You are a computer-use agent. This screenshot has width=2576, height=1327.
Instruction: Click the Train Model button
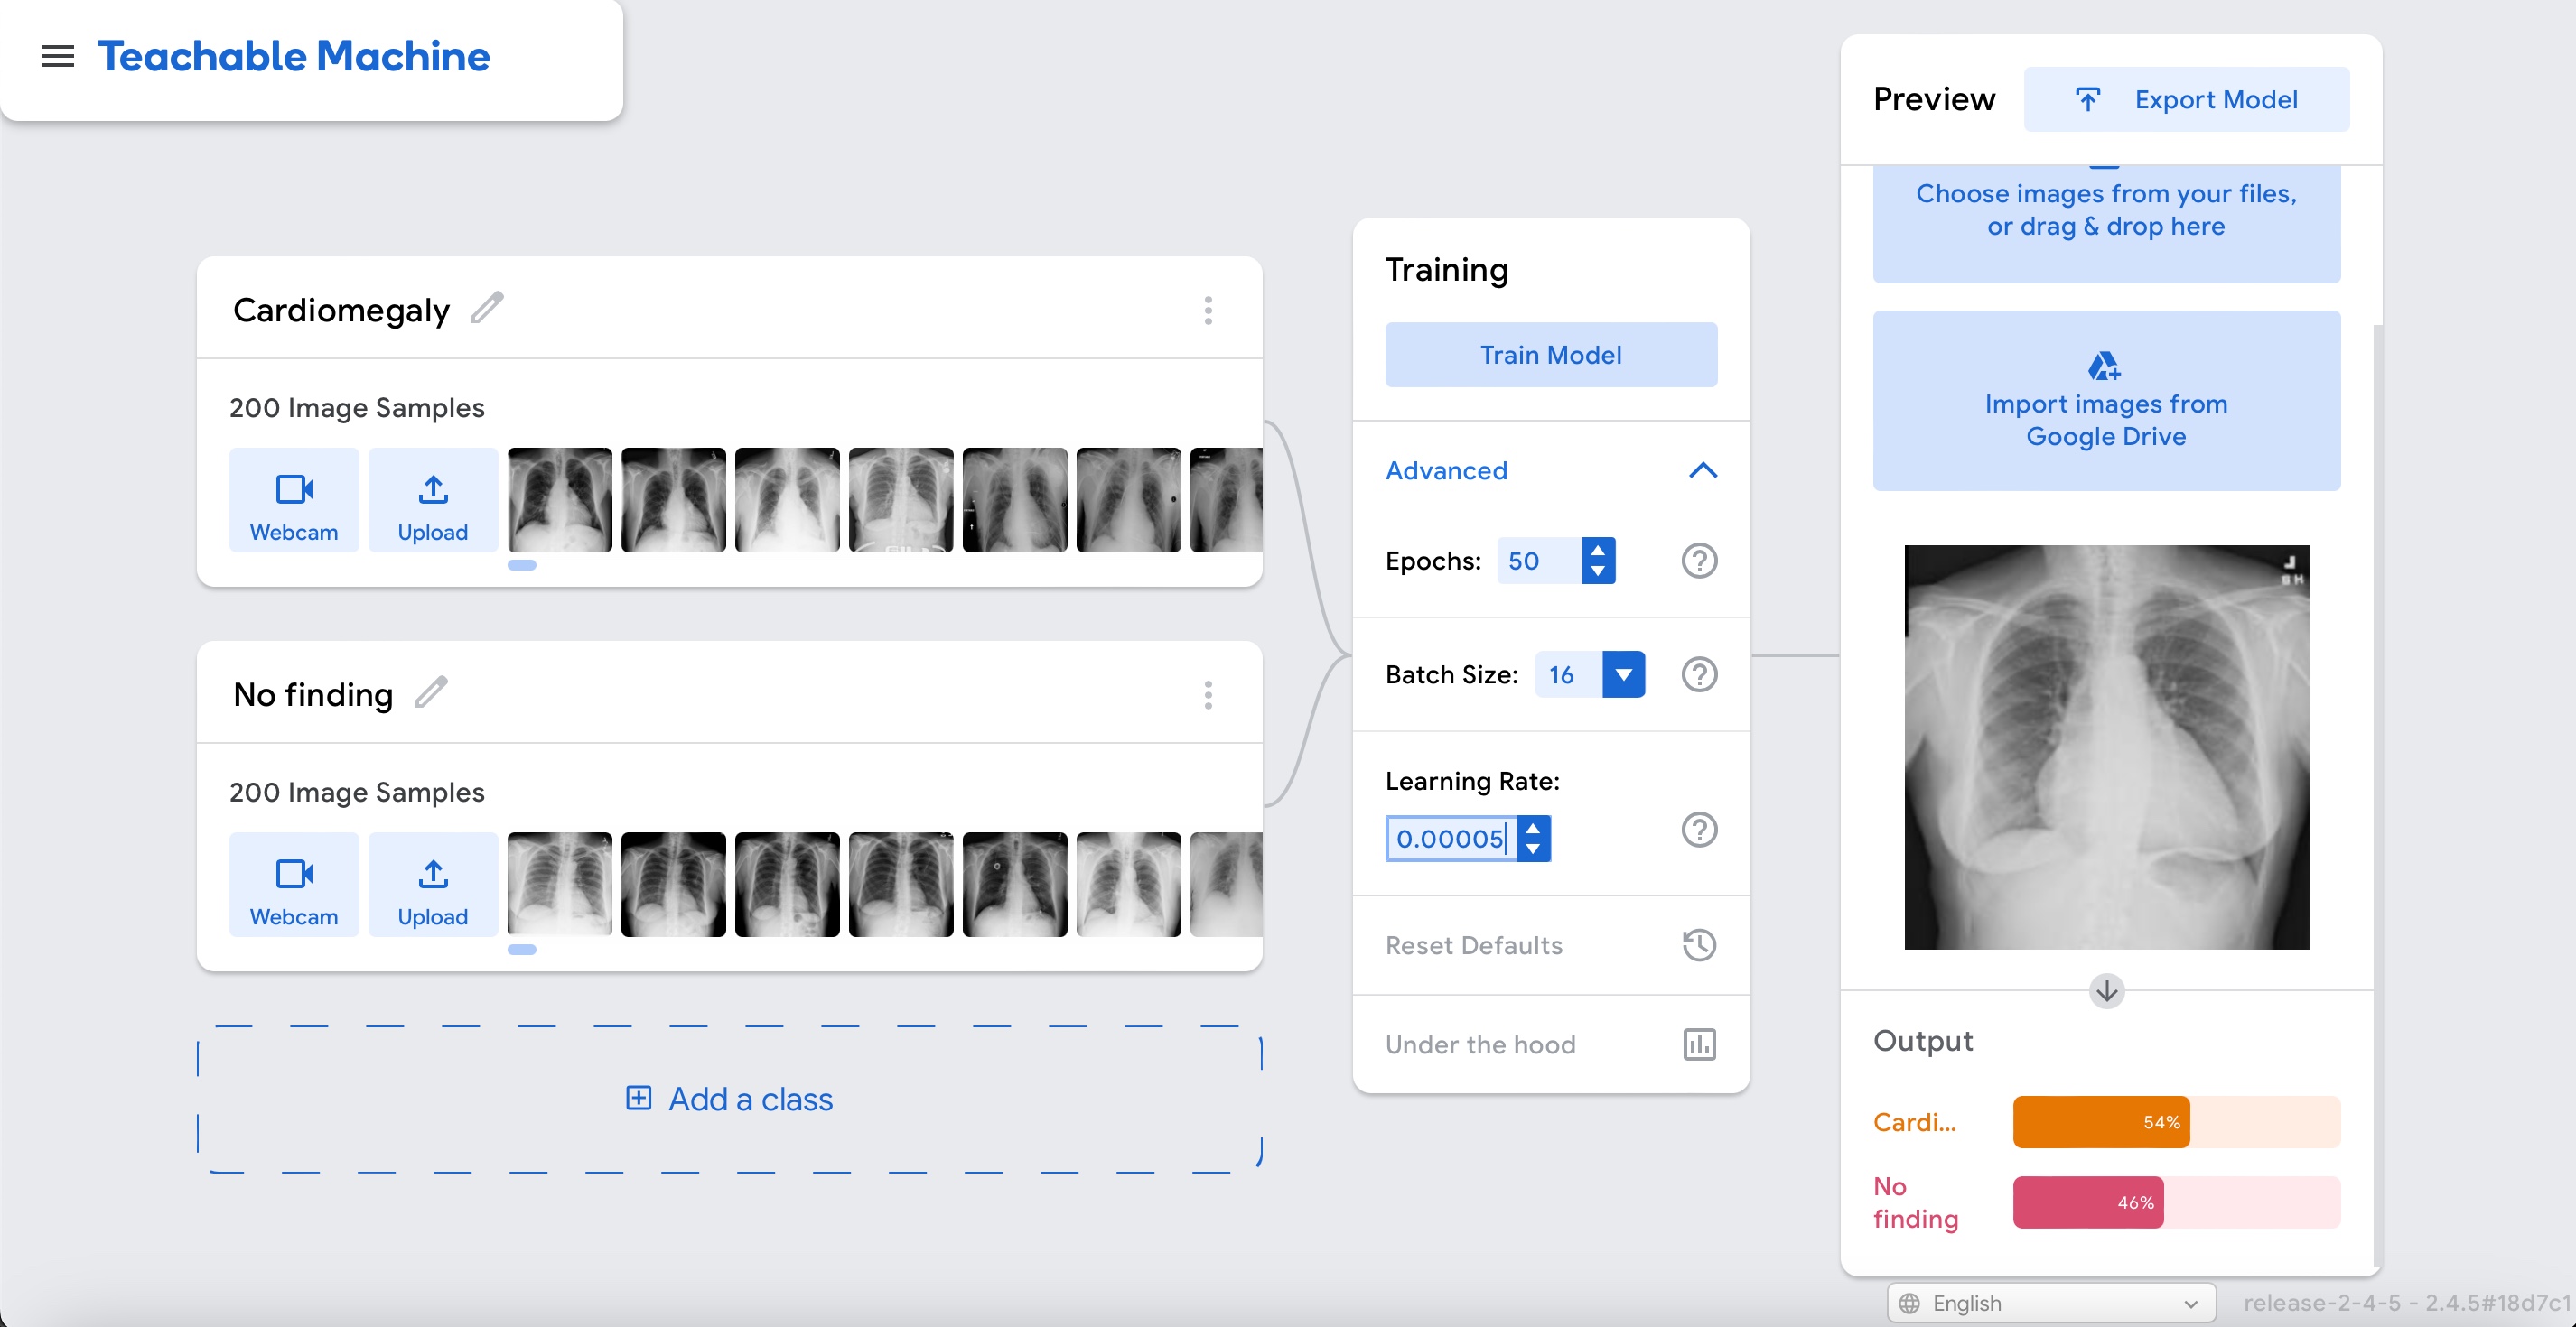(1550, 355)
